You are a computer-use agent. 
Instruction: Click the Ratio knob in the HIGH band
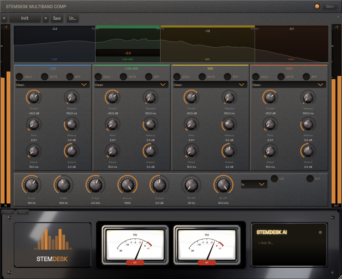pyautogui.click(x=270, y=124)
